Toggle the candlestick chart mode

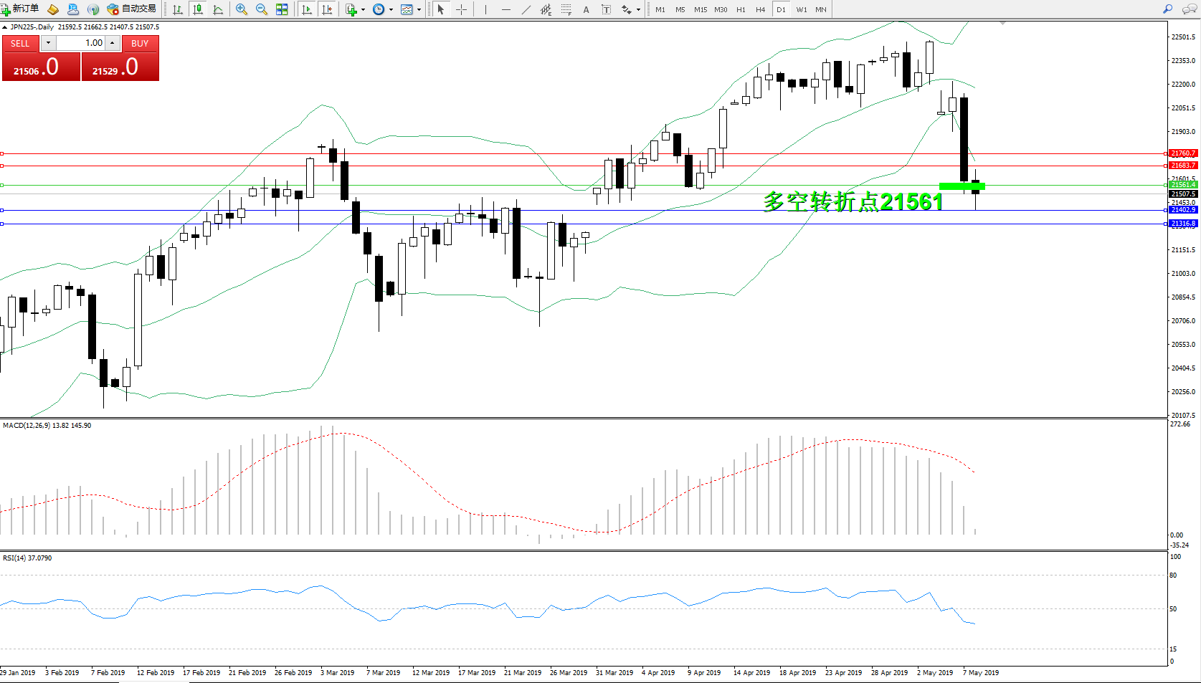(198, 9)
